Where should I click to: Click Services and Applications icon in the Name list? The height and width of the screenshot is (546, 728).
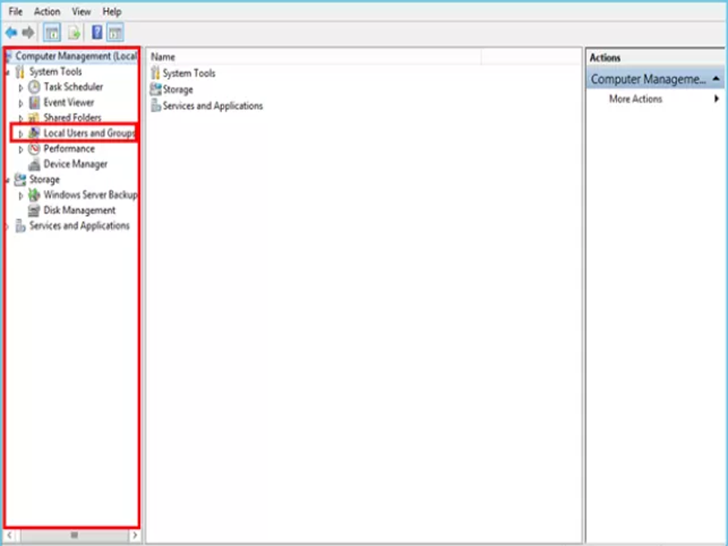click(156, 106)
